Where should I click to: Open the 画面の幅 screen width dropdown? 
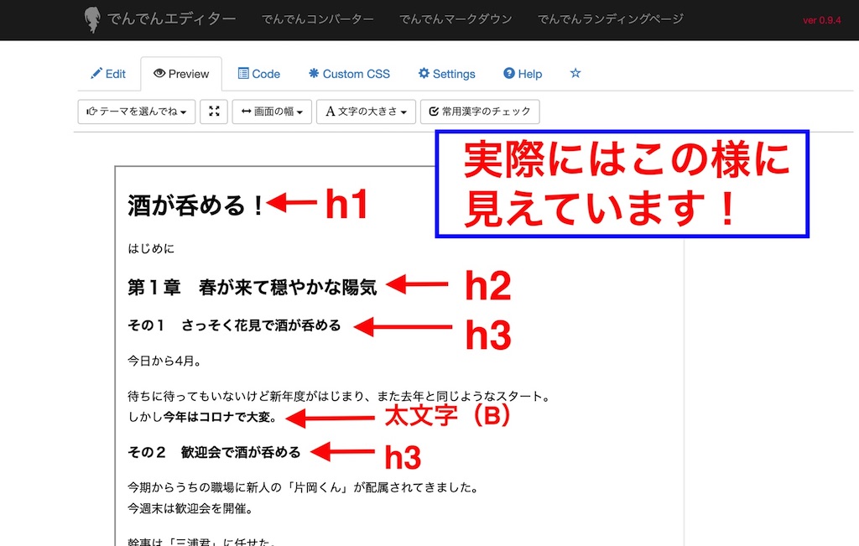pyautogui.click(x=272, y=112)
